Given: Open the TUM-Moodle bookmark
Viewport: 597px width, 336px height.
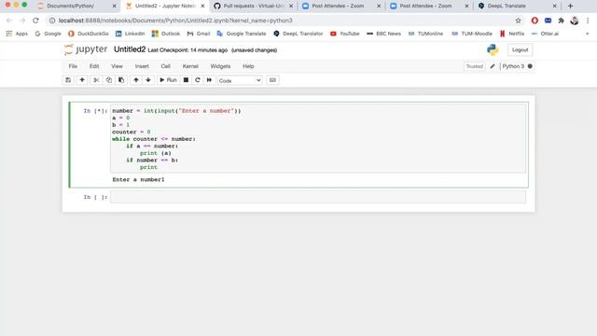Looking at the screenshot, I should click(472, 34).
